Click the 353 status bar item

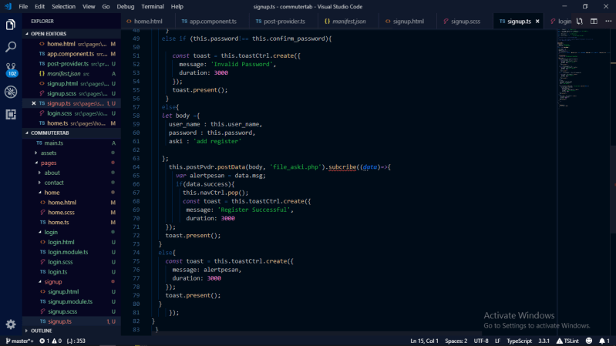pos(76,341)
